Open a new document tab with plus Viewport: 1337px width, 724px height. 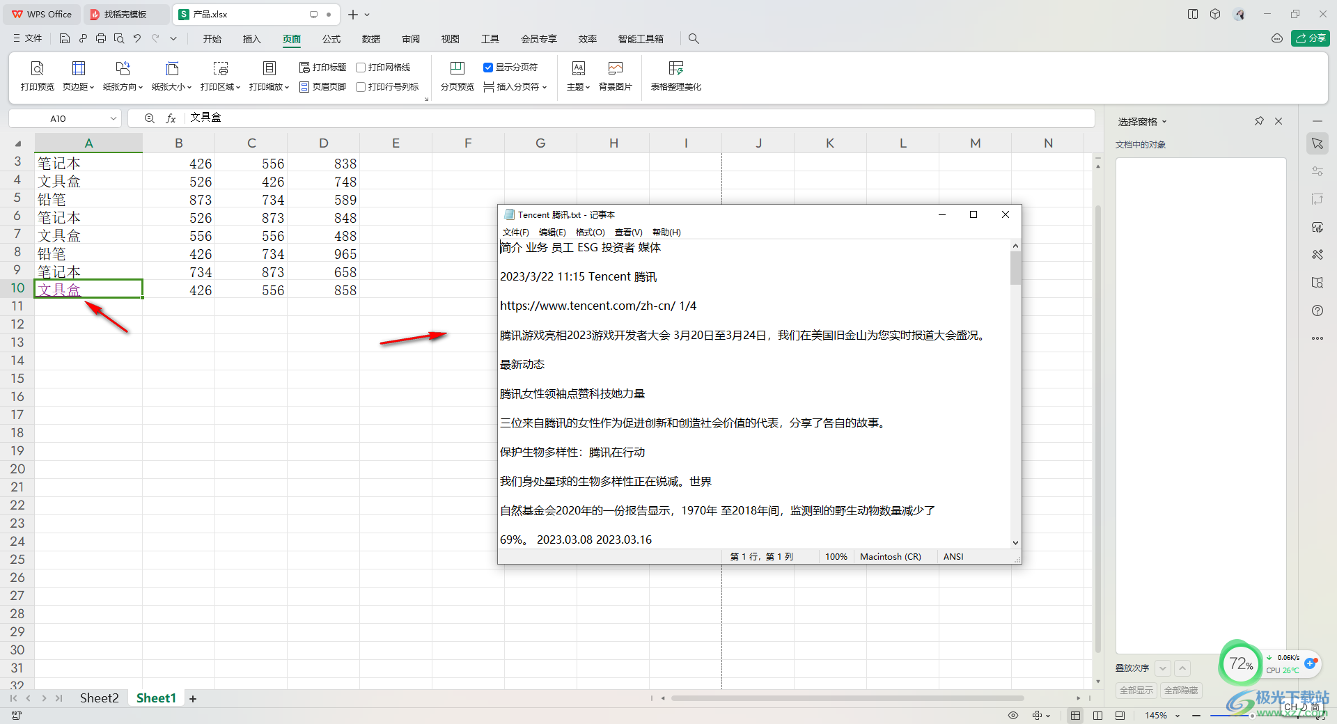pyautogui.click(x=352, y=15)
